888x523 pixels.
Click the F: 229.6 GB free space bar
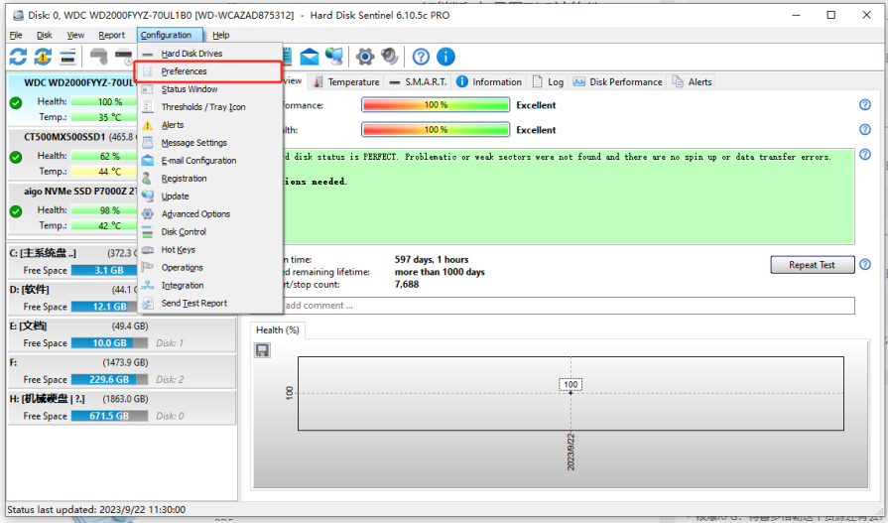pos(110,380)
